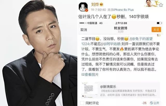Viewport: 166px width, 106px height.
Task: Open the Weibo poster's profile avatar
Action: pyautogui.click(x=83, y=7)
